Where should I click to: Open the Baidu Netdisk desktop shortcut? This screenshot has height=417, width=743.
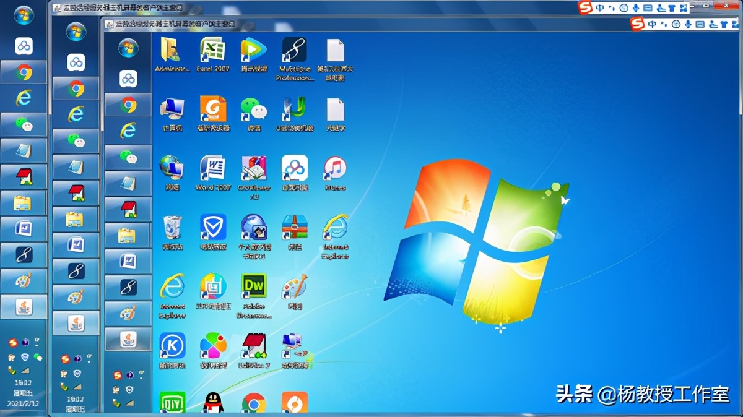point(295,173)
